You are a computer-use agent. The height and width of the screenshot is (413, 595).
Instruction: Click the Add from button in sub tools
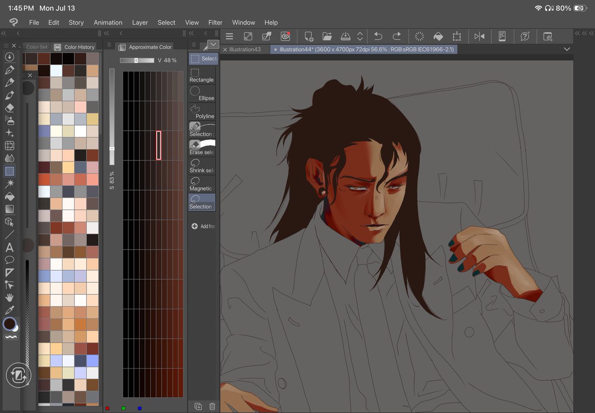[203, 226]
